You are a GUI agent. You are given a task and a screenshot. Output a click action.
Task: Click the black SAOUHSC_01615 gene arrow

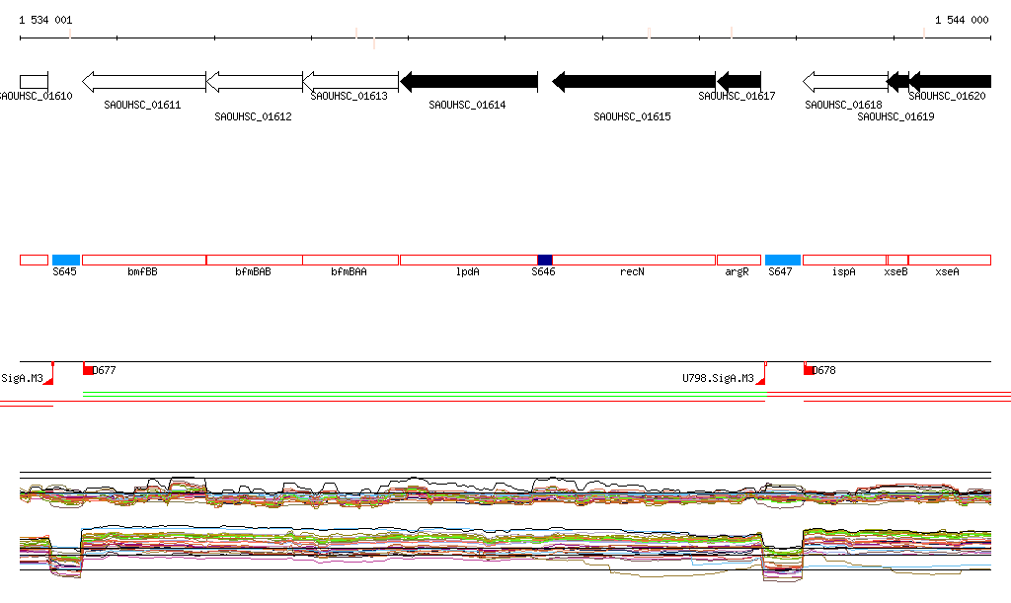634,82
